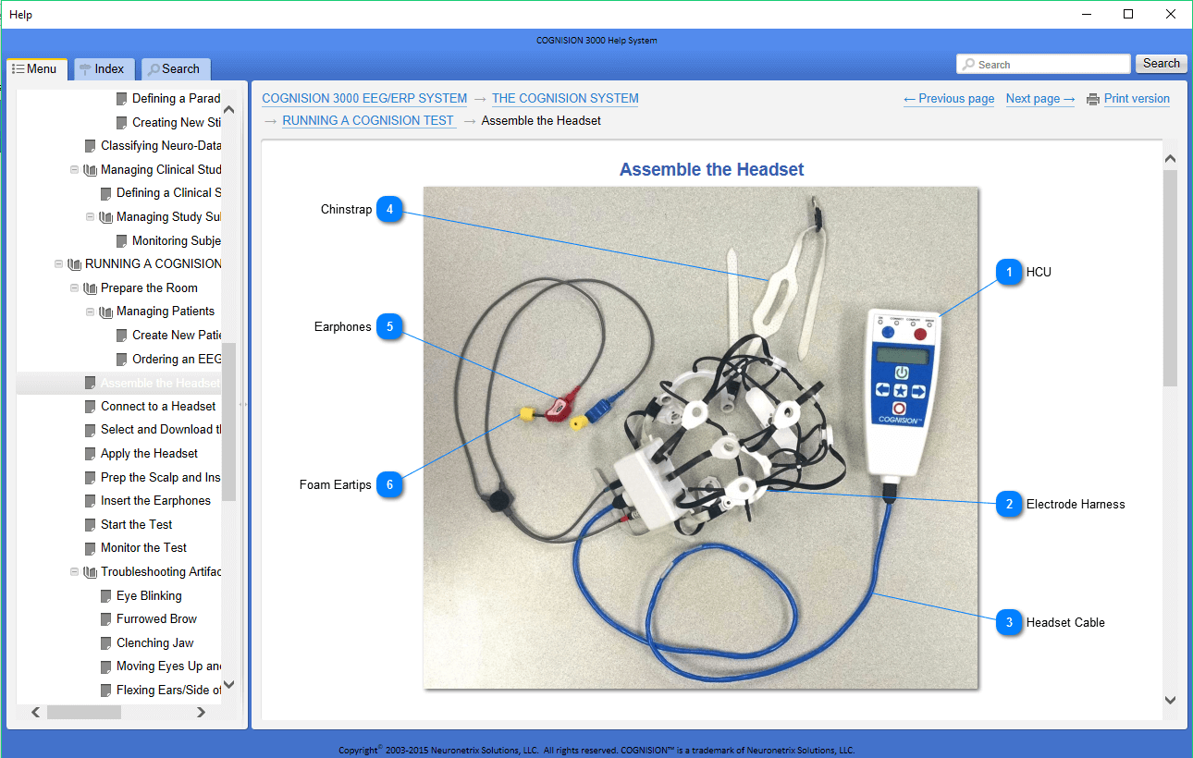Collapse the Managing Patients node
This screenshot has width=1193, height=758.
click(90, 312)
